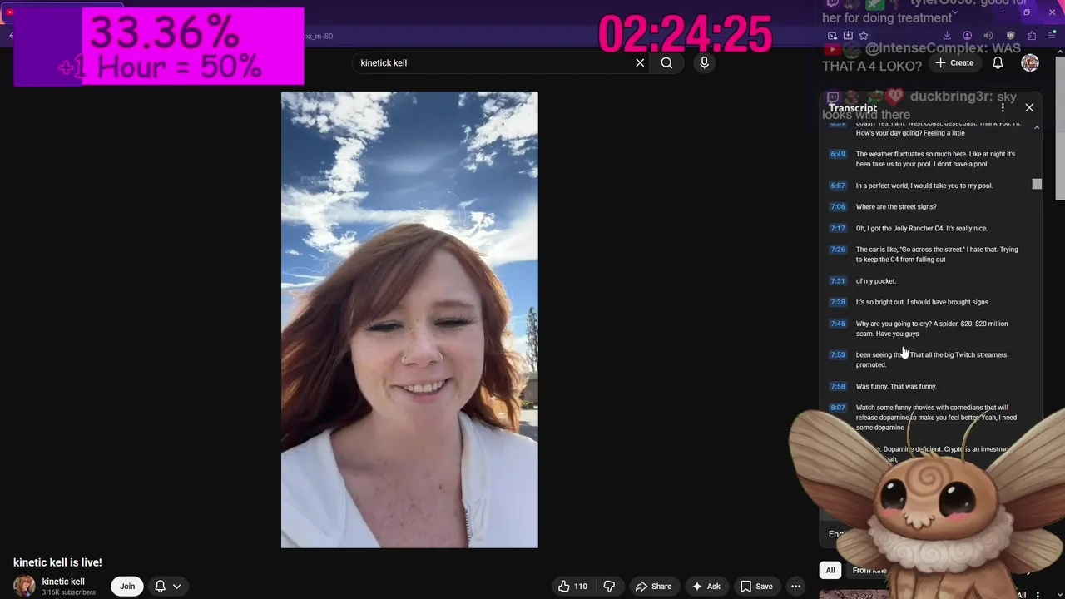Image resolution: width=1065 pixels, height=599 pixels.
Task: Open the Transcript panel three-dot menu
Action: (x=1003, y=107)
